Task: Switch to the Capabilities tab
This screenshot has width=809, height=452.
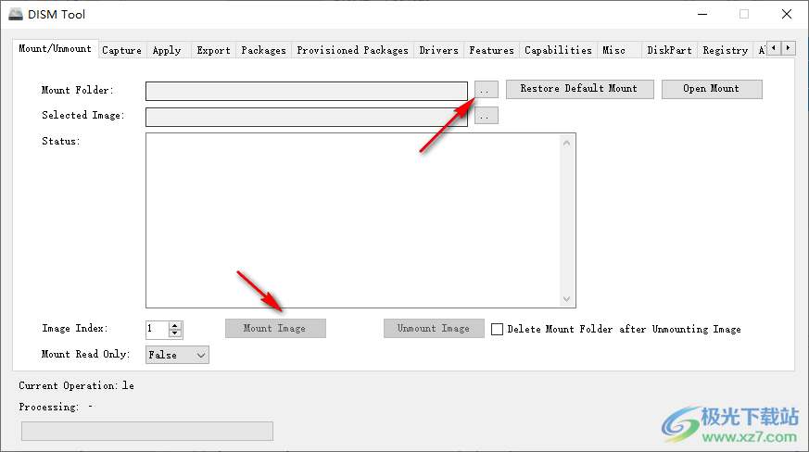Action: [x=558, y=50]
